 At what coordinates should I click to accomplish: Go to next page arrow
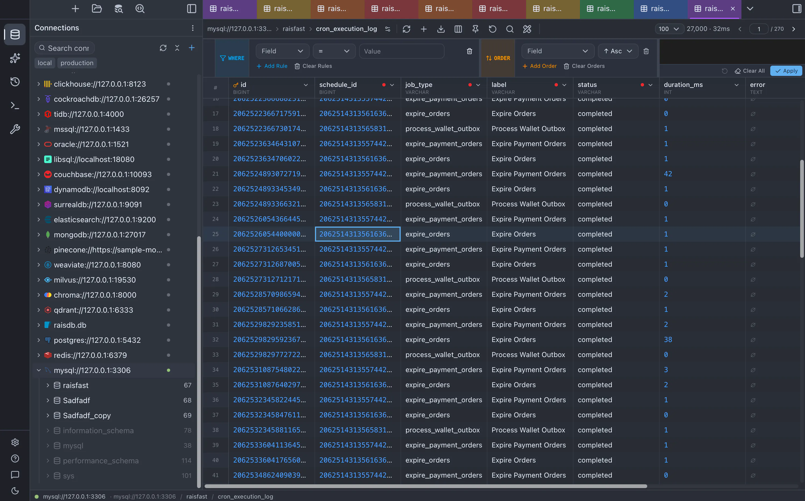(794, 29)
